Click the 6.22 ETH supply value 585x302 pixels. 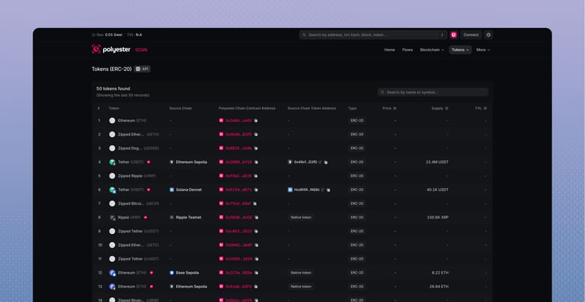[x=440, y=273]
